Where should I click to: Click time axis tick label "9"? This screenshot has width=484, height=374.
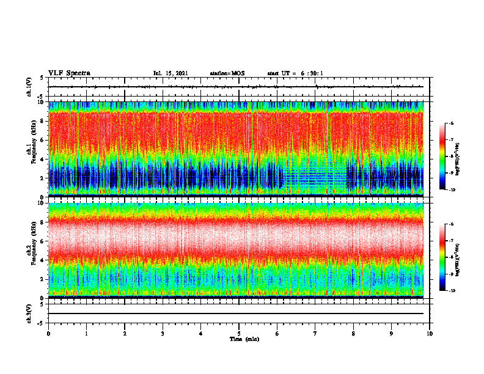pos(391,334)
